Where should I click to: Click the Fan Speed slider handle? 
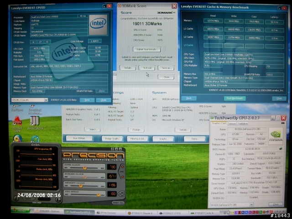98,195
